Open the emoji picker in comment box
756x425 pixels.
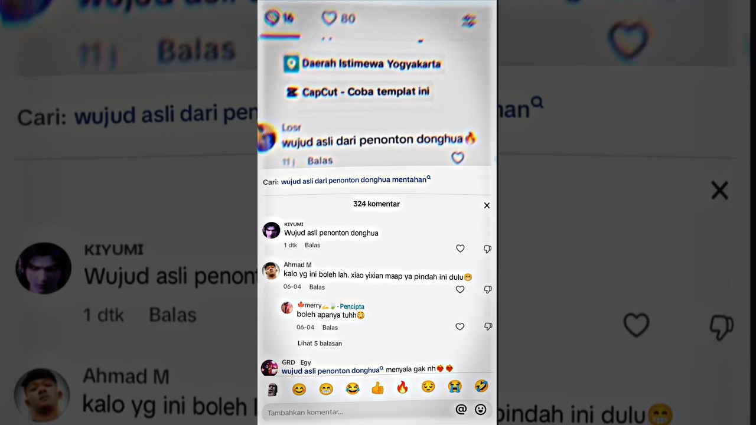coord(481,409)
